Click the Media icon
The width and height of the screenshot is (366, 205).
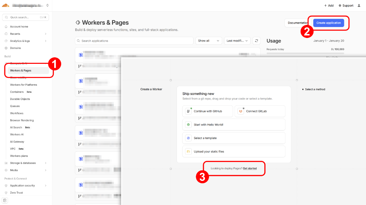pos(6,170)
